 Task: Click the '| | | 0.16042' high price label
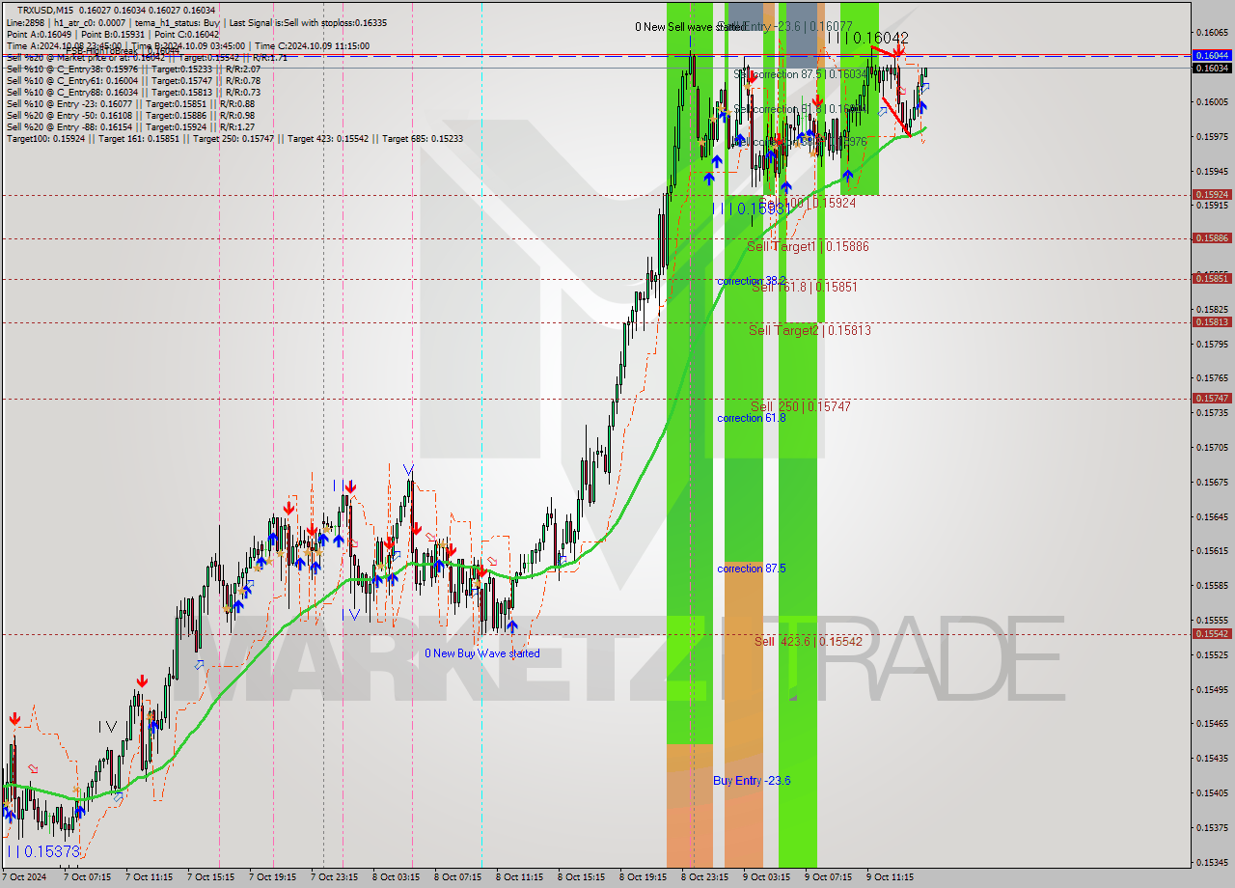[867, 38]
